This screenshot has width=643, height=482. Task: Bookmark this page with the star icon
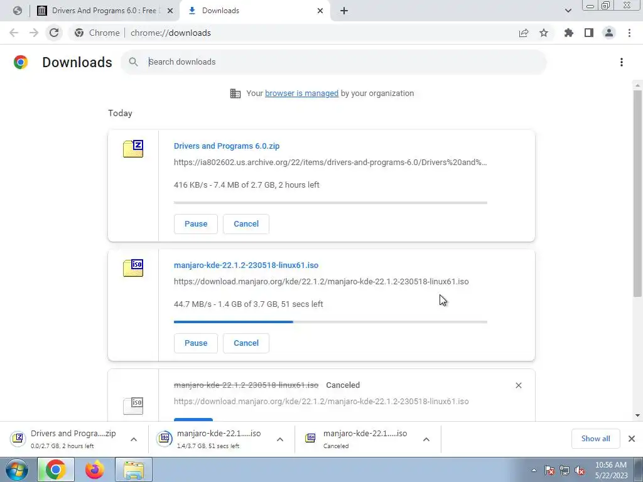(x=544, y=33)
